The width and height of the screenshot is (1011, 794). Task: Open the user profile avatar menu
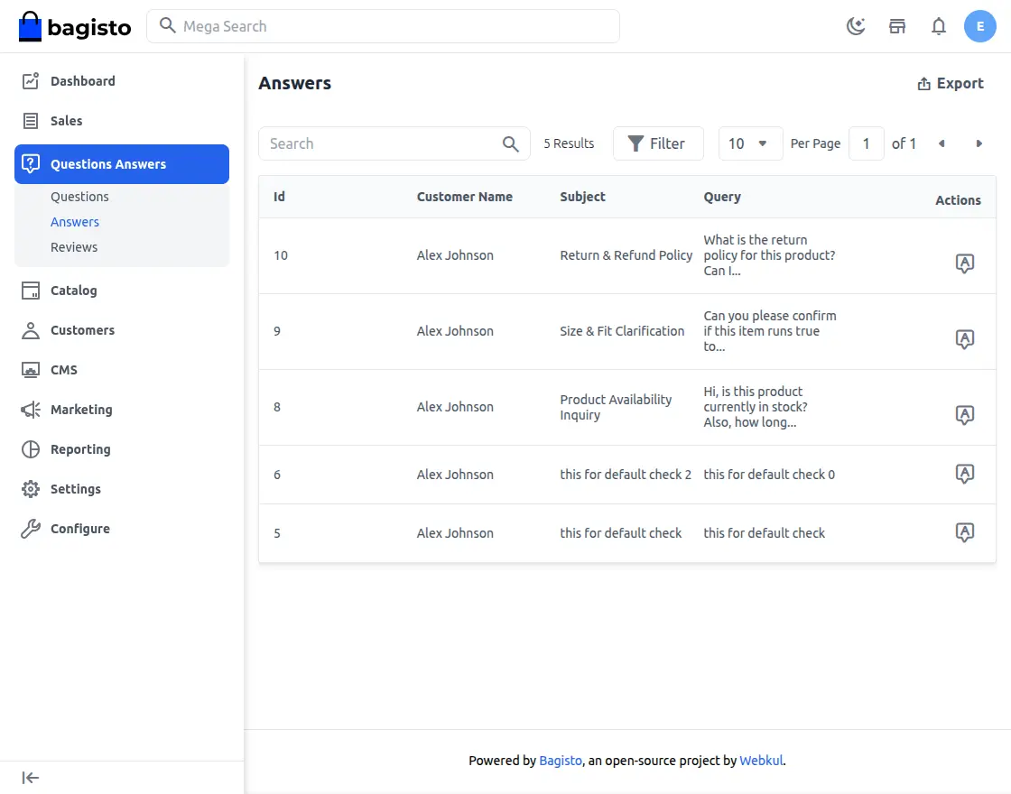979,26
